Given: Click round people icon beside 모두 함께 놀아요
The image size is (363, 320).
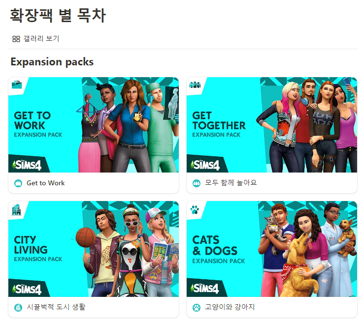Looking at the screenshot, I should 197,183.
